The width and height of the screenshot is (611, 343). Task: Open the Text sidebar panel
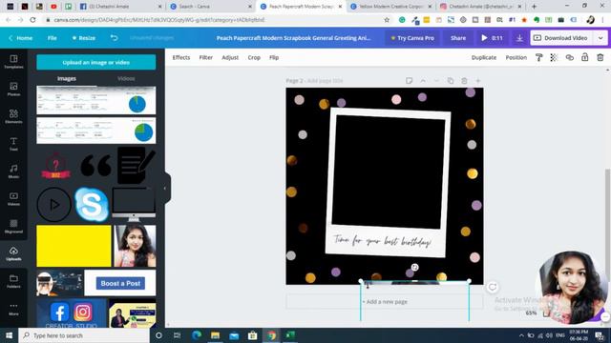coord(13,144)
